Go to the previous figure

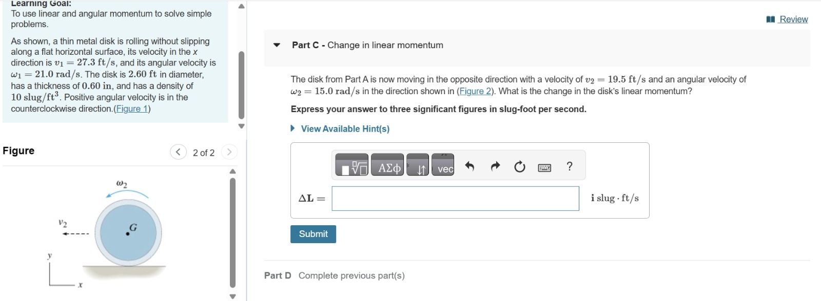[x=178, y=152]
